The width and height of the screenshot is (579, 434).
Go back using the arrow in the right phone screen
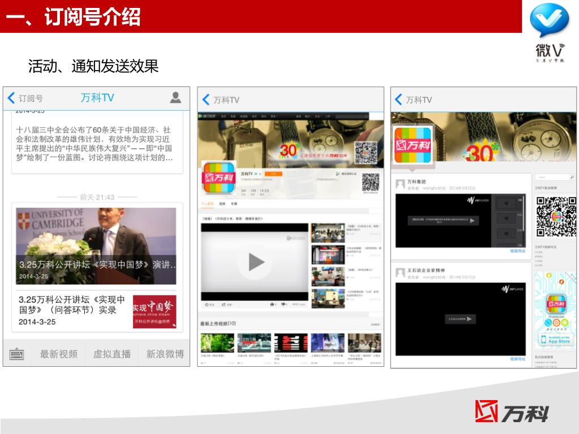(398, 99)
